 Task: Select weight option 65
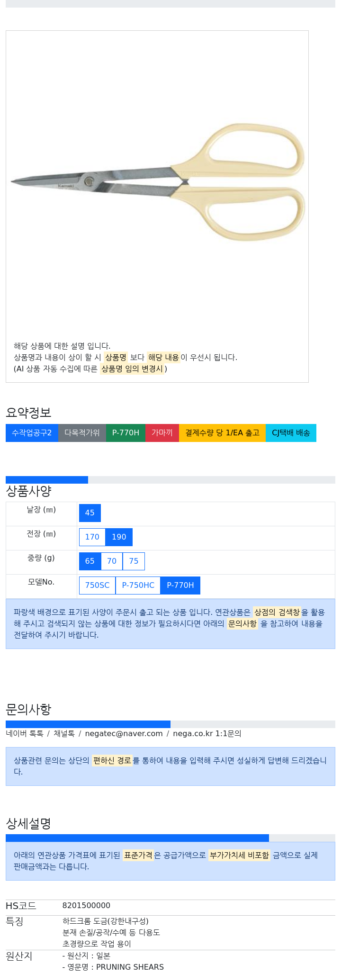[90, 561]
